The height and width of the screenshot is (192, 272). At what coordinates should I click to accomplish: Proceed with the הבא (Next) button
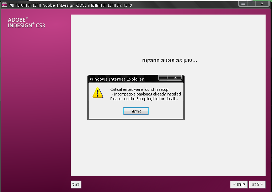257,184
